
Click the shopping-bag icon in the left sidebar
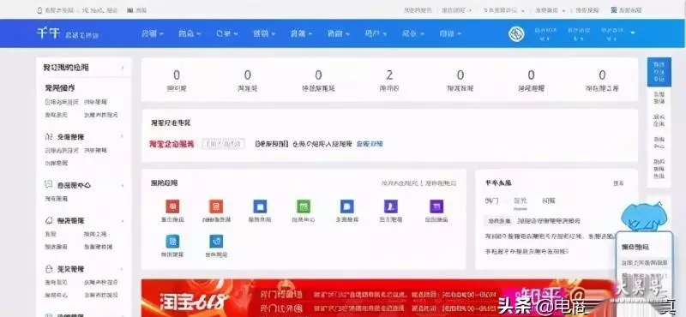(49, 268)
